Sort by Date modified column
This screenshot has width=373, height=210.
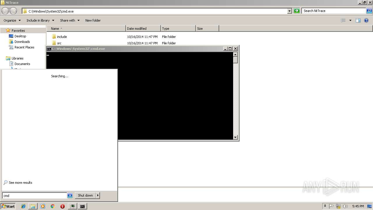(143, 29)
